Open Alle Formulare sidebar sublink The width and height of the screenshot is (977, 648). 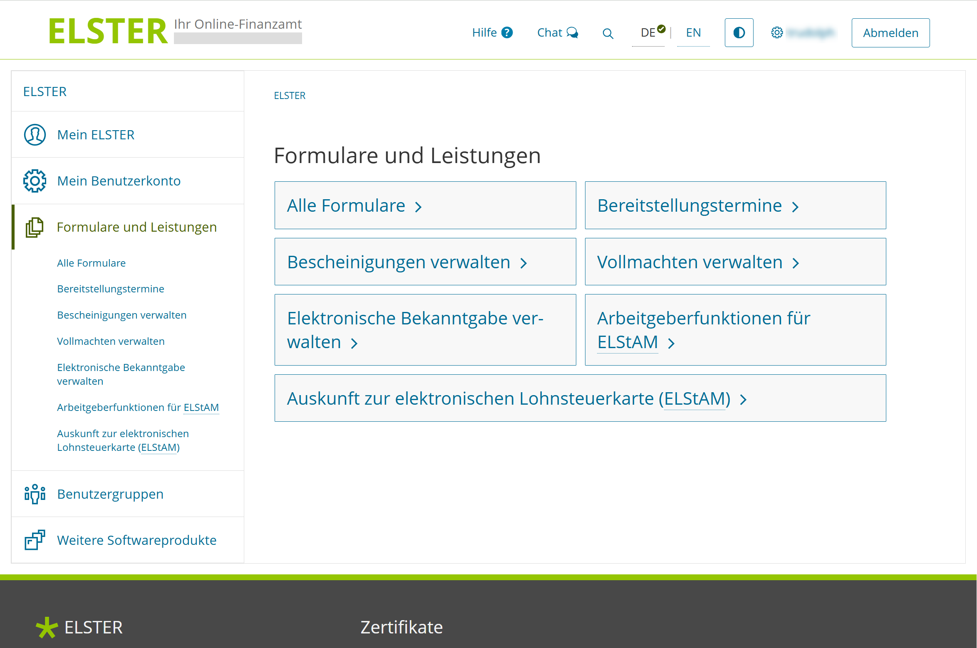tap(91, 263)
